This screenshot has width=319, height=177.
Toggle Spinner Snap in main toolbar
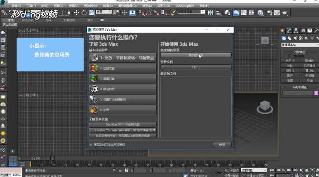pos(164,13)
